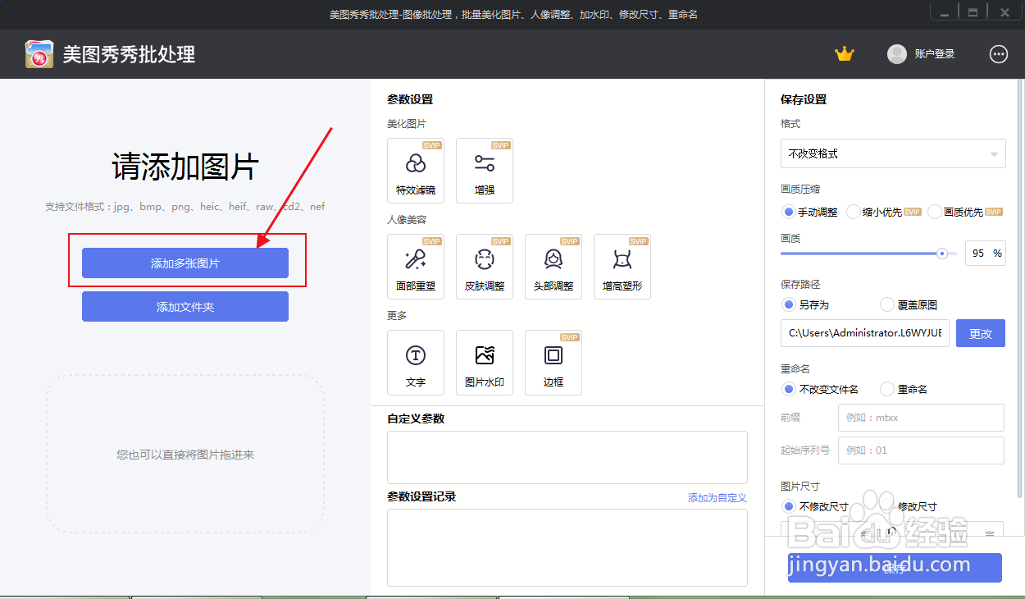This screenshot has height=599, width=1025.
Task: Click the 添加为自定义 link
Action: point(717,498)
